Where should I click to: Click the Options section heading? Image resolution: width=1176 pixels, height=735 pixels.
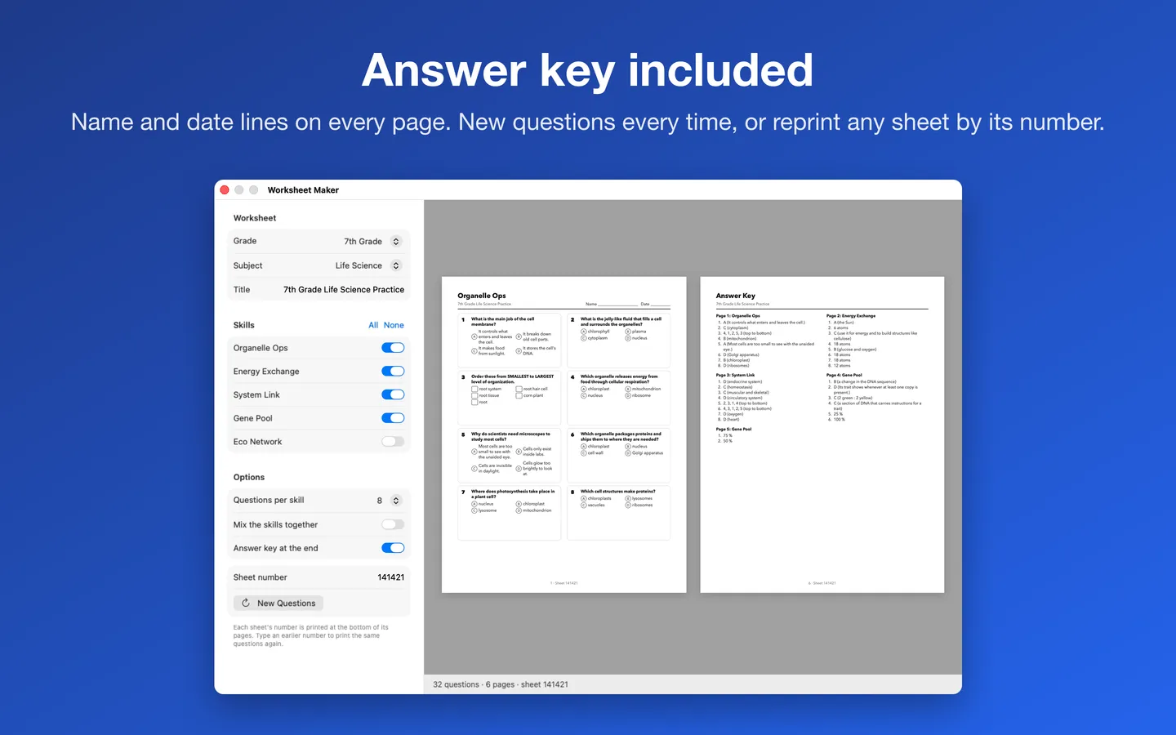click(x=249, y=477)
